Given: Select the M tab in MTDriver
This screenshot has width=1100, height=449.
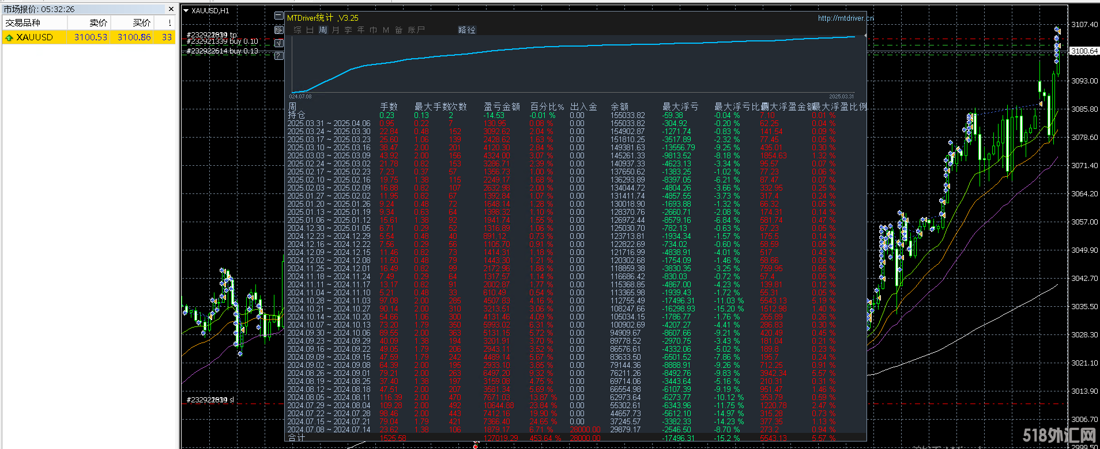Looking at the screenshot, I should pyautogui.click(x=386, y=30).
